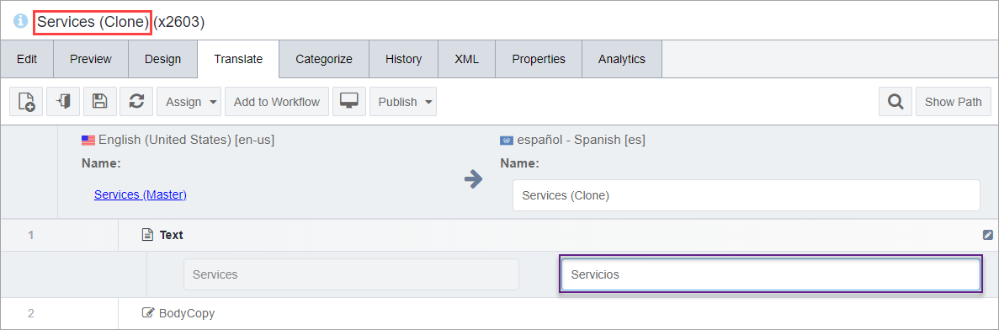Click edit pencil icon on Text row
The height and width of the screenshot is (330, 999).
coord(987,235)
